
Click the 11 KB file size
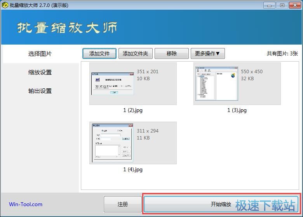point(143,138)
